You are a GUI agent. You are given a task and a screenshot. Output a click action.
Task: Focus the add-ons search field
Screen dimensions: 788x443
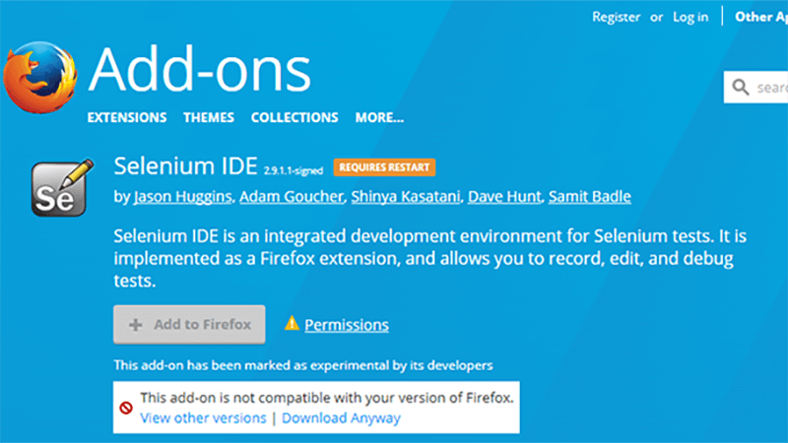[x=770, y=88]
